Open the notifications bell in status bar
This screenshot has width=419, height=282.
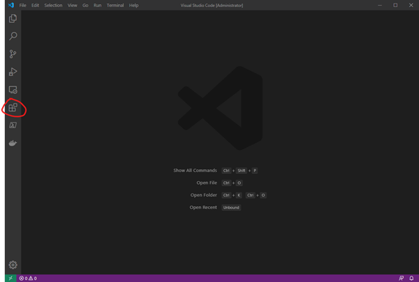(x=411, y=278)
